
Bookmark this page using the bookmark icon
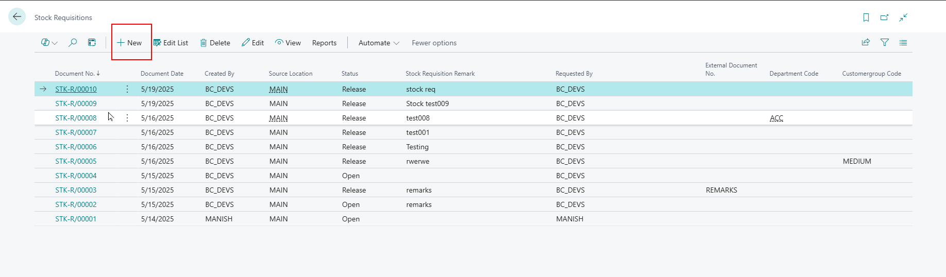tap(866, 18)
